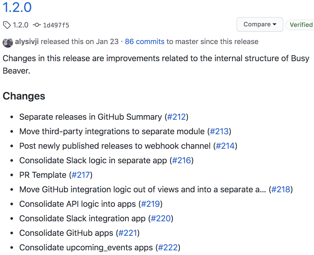Open commit hash 1d497f5

coord(56,25)
